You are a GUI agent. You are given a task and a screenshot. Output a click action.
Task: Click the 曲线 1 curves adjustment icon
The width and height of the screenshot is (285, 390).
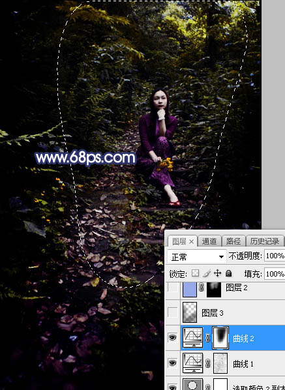pyautogui.click(x=193, y=363)
